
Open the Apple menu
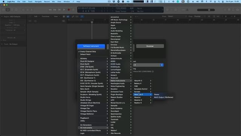click(3, 2)
